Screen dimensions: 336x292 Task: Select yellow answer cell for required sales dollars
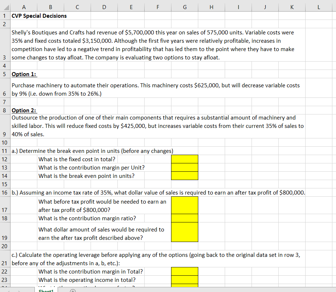185,232
